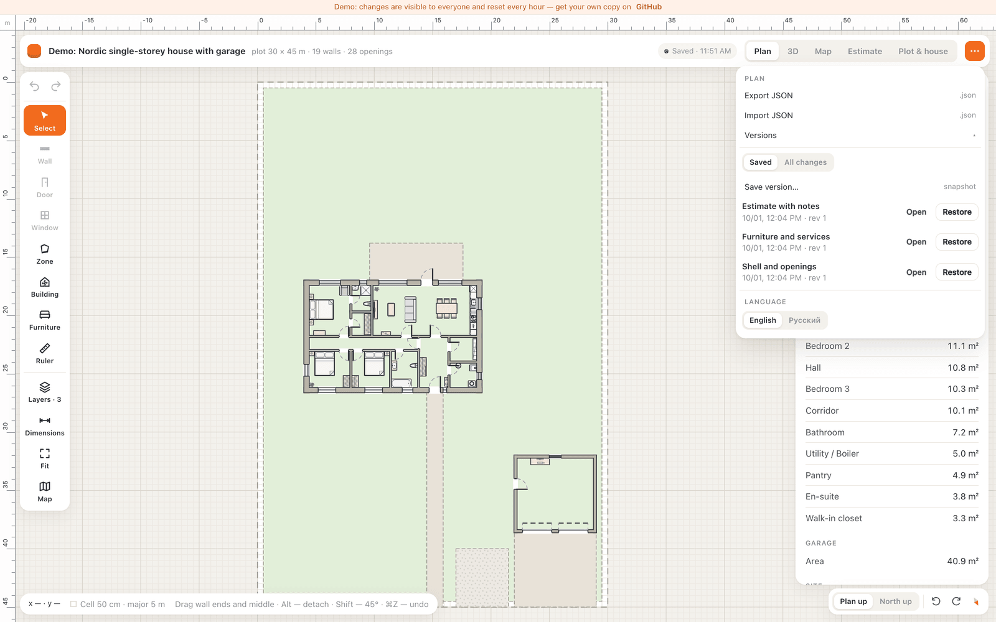
Task: Click the orange app logo
Action: click(x=34, y=51)
